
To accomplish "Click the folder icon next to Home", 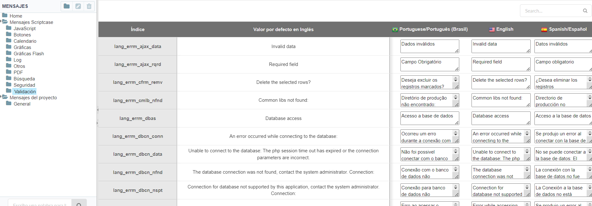I will pos(5,15).
